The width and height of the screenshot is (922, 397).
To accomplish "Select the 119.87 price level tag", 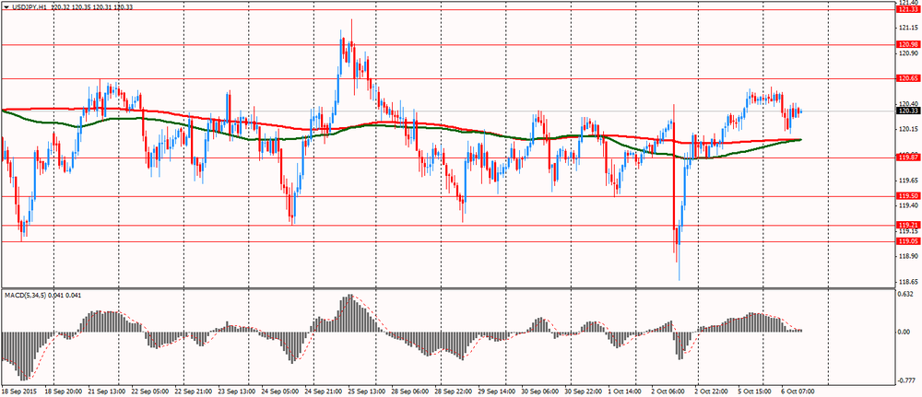I will pyautogui.click(x=908, y=158).
